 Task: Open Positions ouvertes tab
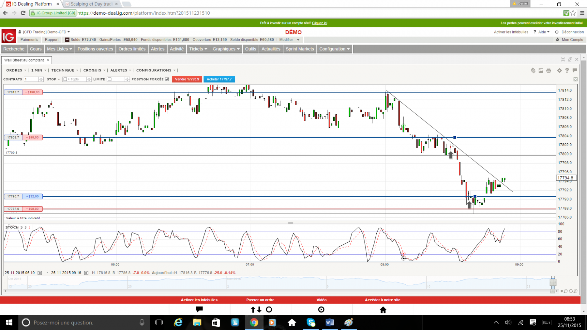point(95,49)
